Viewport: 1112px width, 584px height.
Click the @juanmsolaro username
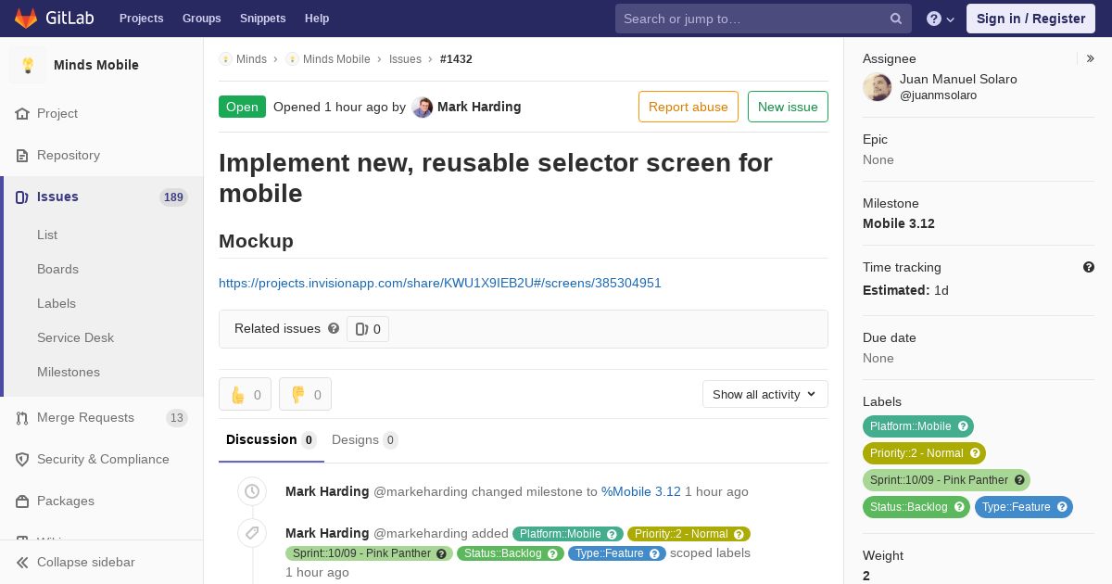click(938, 95)
